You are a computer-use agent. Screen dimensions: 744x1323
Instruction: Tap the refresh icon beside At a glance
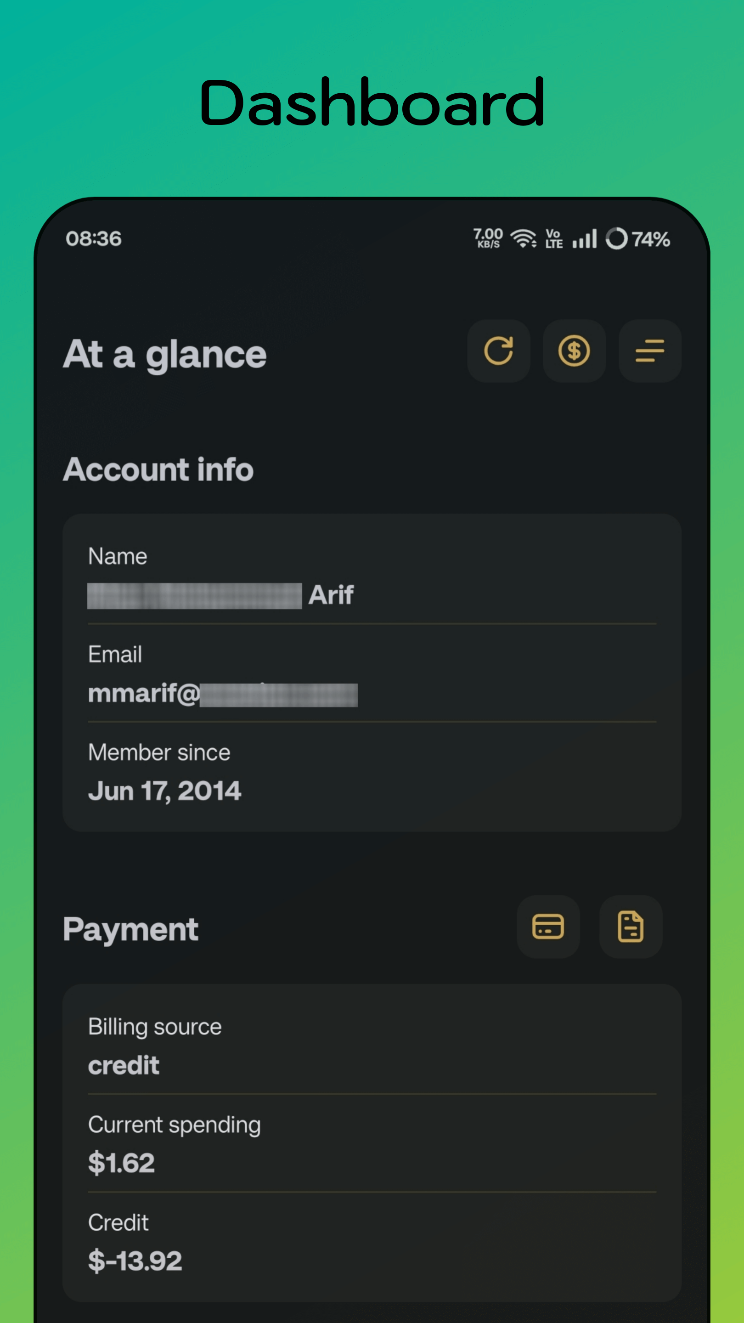(499, 351)
